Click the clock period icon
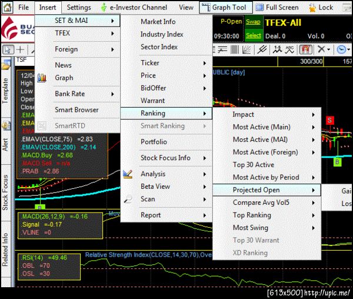The image size is (353, 299). [x=341, y=49]
